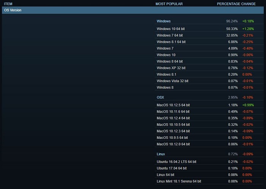Click the MOST POPULAR column header
This screenshot has width=266, height=189.
tap(169, 4)
